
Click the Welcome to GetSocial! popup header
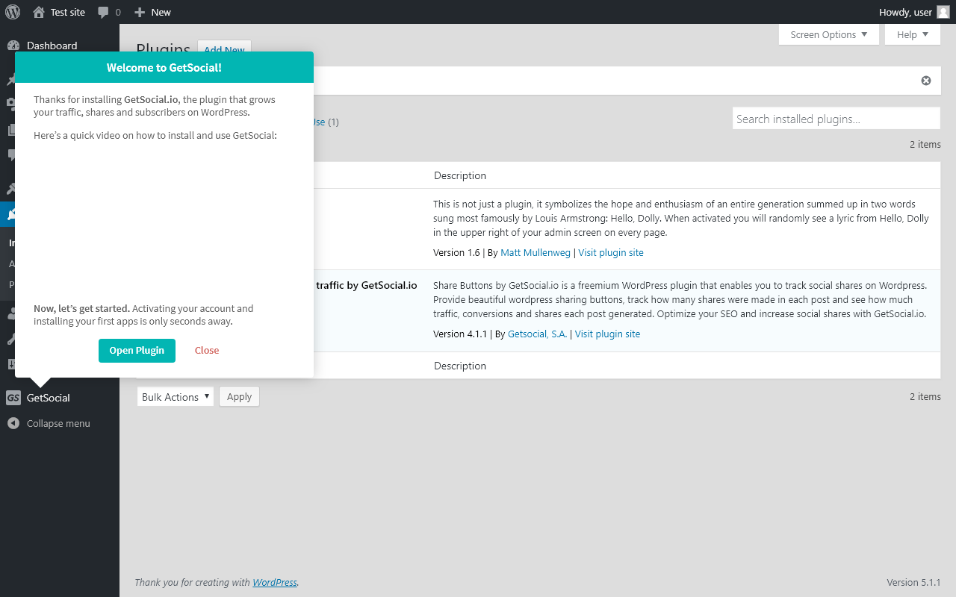(x=164, y=67)
